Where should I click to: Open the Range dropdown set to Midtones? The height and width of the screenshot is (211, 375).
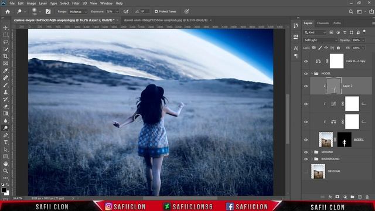click(78, 12)
